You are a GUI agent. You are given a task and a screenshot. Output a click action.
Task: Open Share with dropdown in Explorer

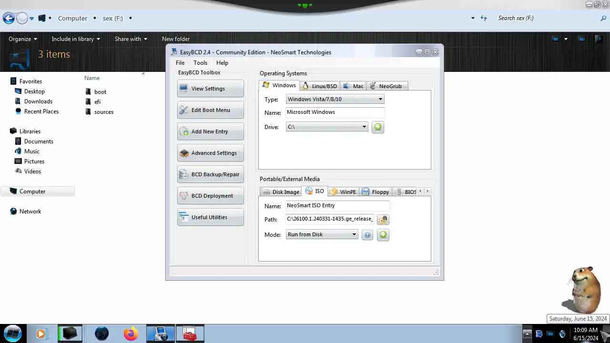click(x=131, y=39)
